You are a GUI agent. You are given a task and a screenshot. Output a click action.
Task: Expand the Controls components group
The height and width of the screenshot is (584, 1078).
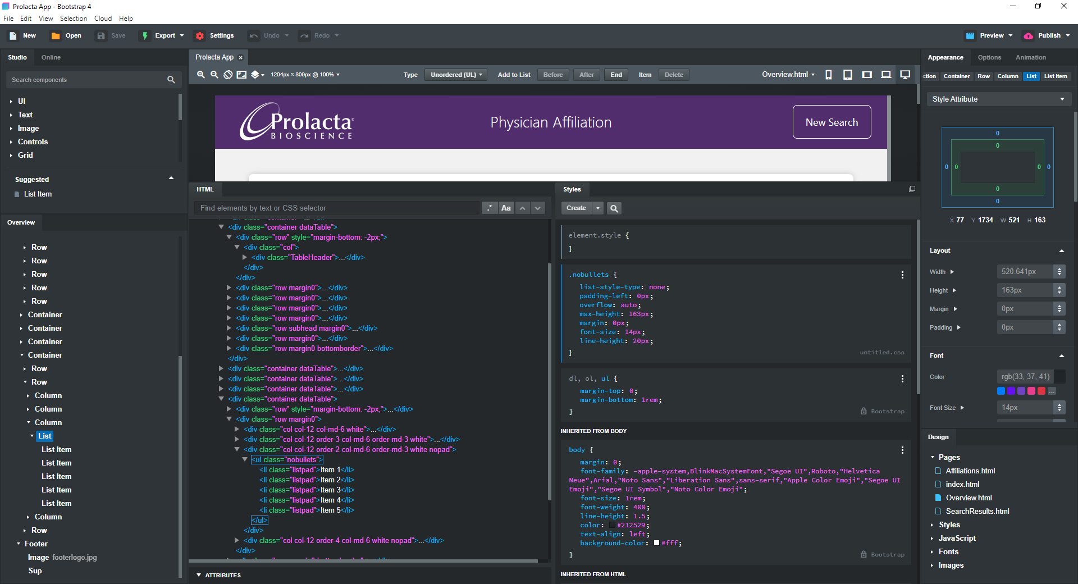(11, 142)
